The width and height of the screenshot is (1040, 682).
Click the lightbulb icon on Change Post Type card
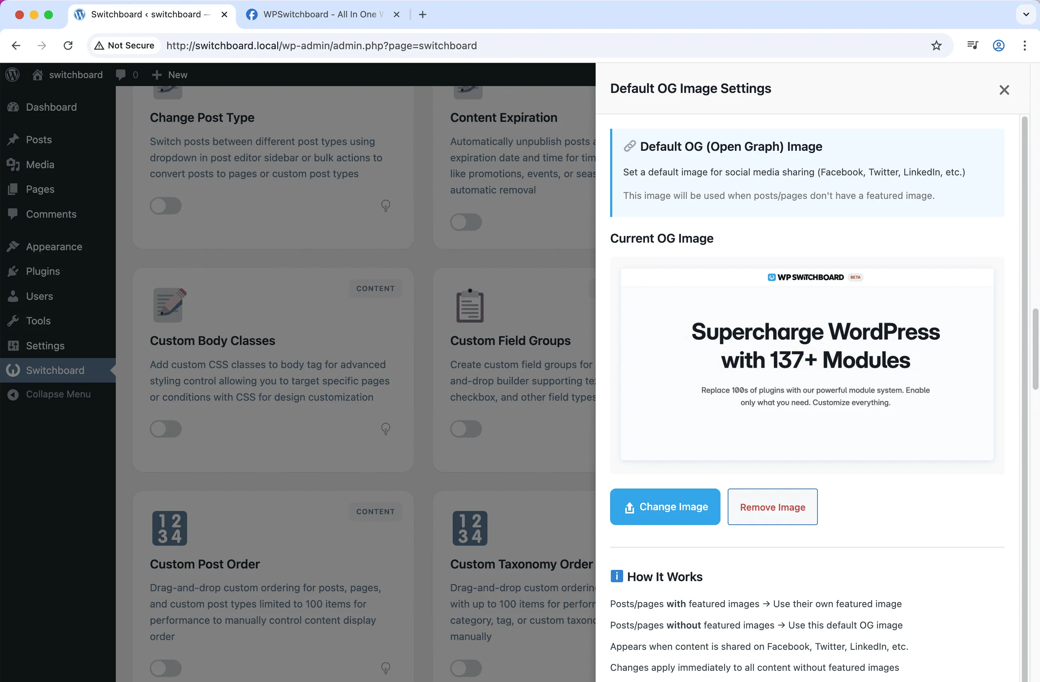click(x=385, y=205)
